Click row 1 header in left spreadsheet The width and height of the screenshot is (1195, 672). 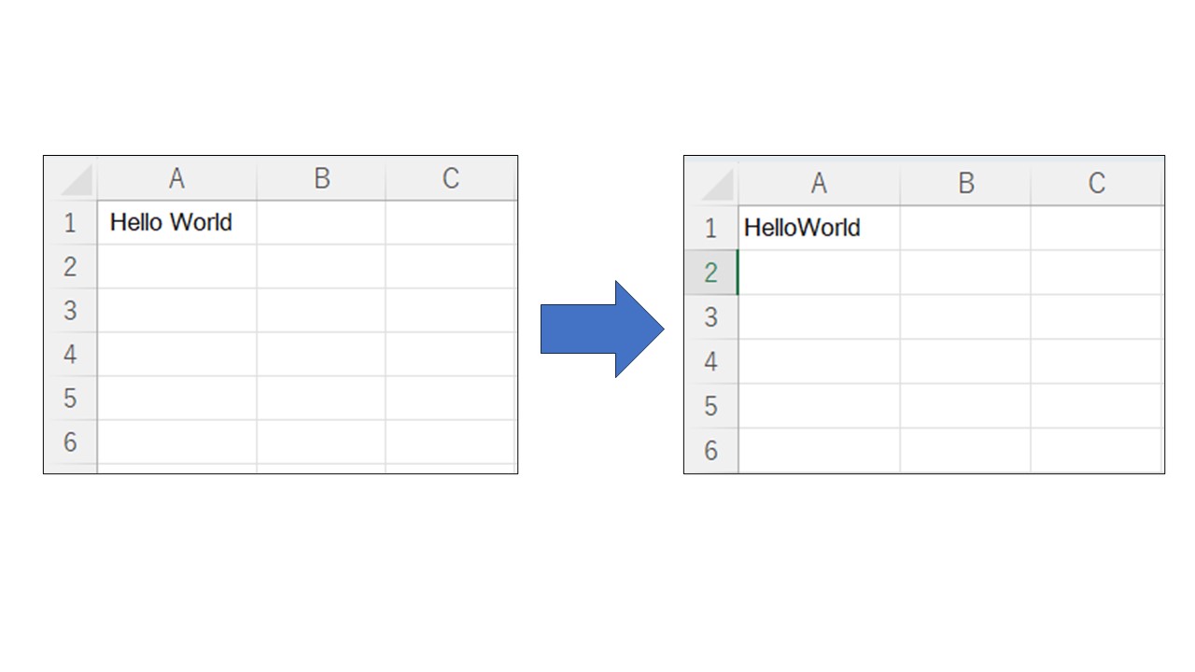pyautogui.click(x=70, y=223)
